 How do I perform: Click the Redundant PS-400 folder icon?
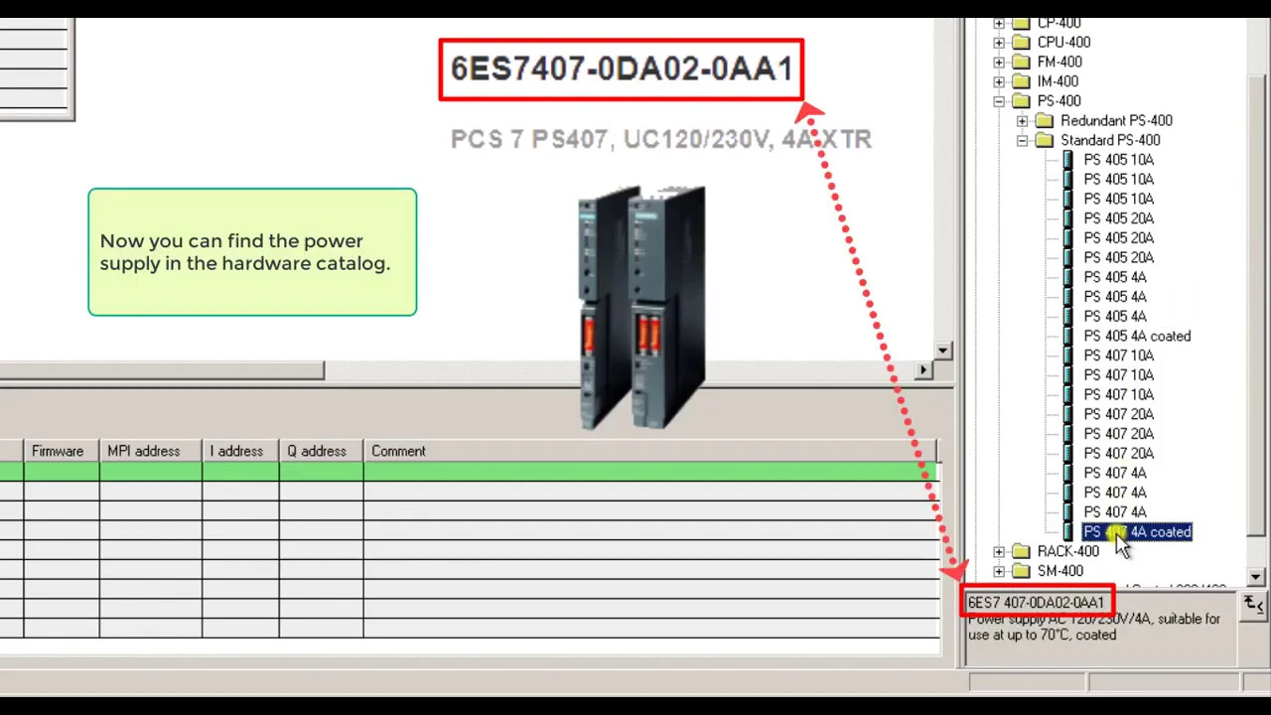(1045, 120)
